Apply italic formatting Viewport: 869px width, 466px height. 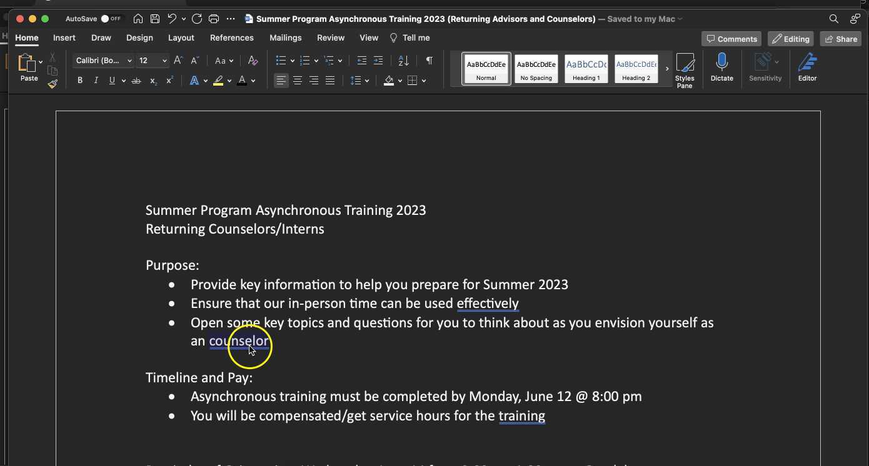[x=96, y=80]
